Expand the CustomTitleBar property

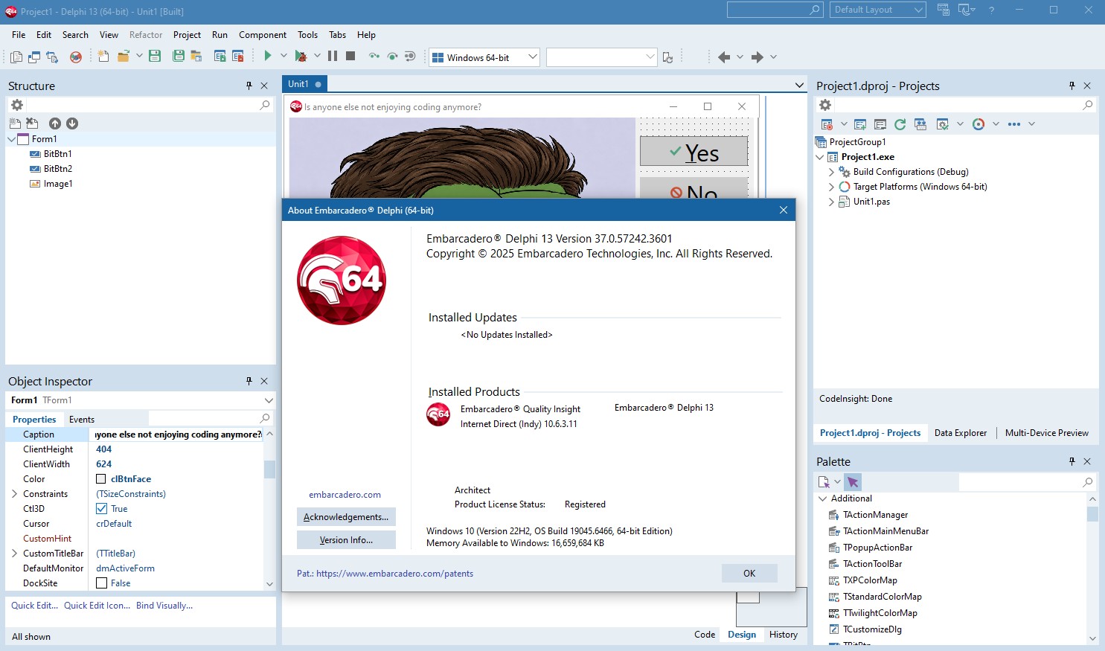tap(14, 554)
